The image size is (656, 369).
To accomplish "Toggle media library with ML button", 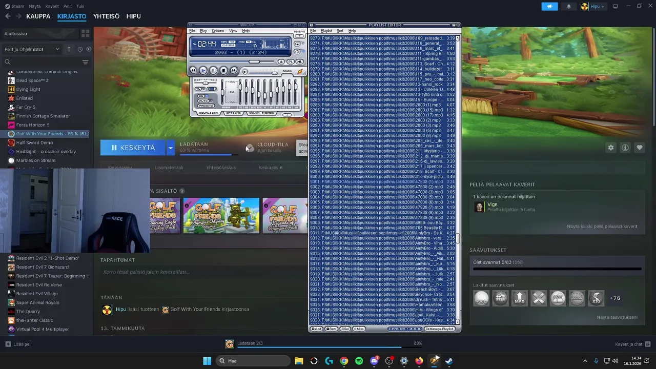I will pos(300,61).
